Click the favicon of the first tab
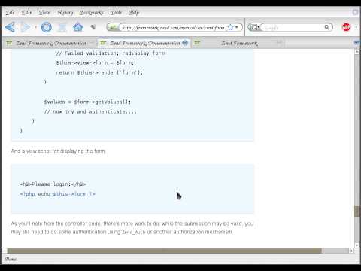 (x=9, y=43)
